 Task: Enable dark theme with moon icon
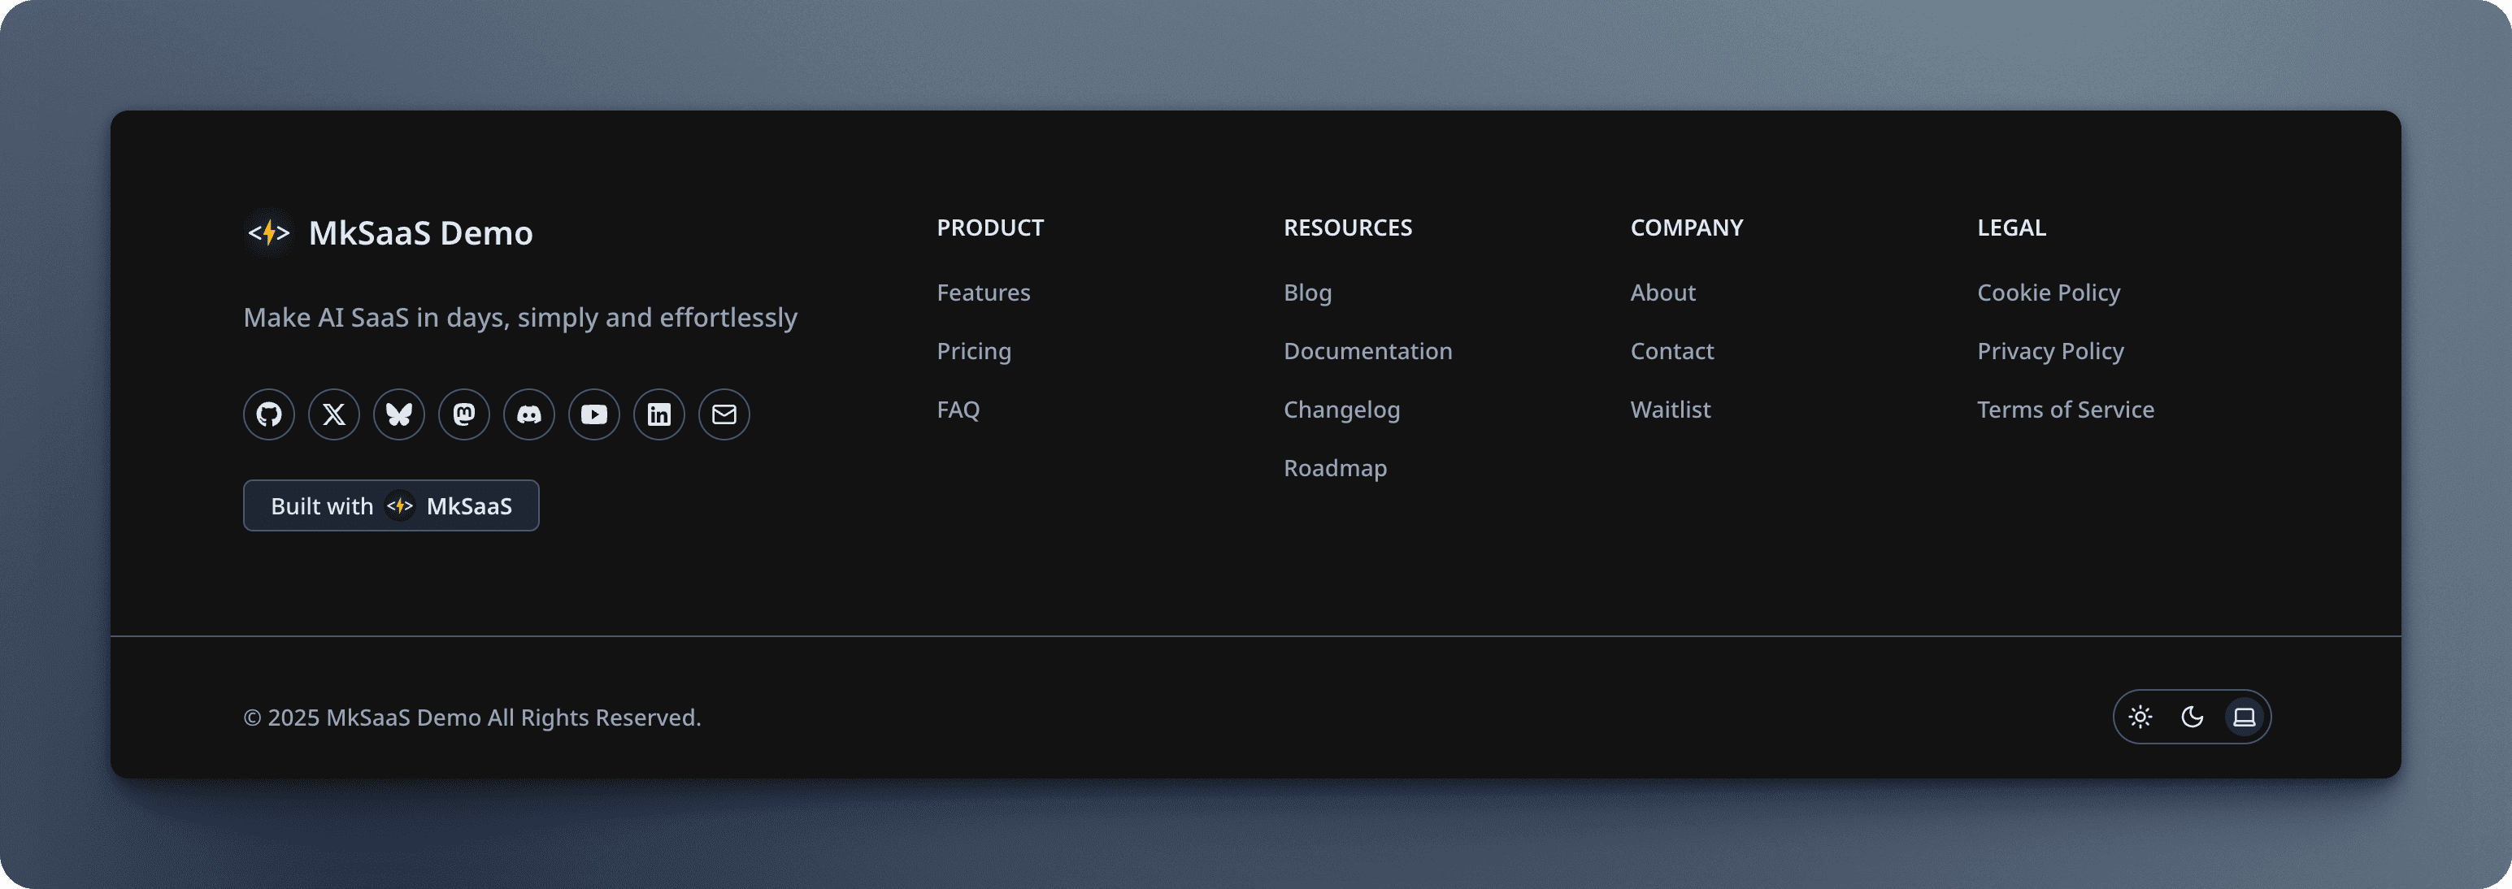[2193, 717]
